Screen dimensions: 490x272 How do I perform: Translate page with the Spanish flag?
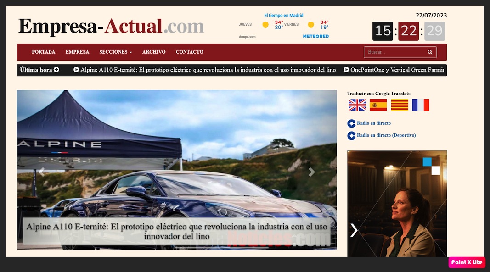[x=378, y=105]
